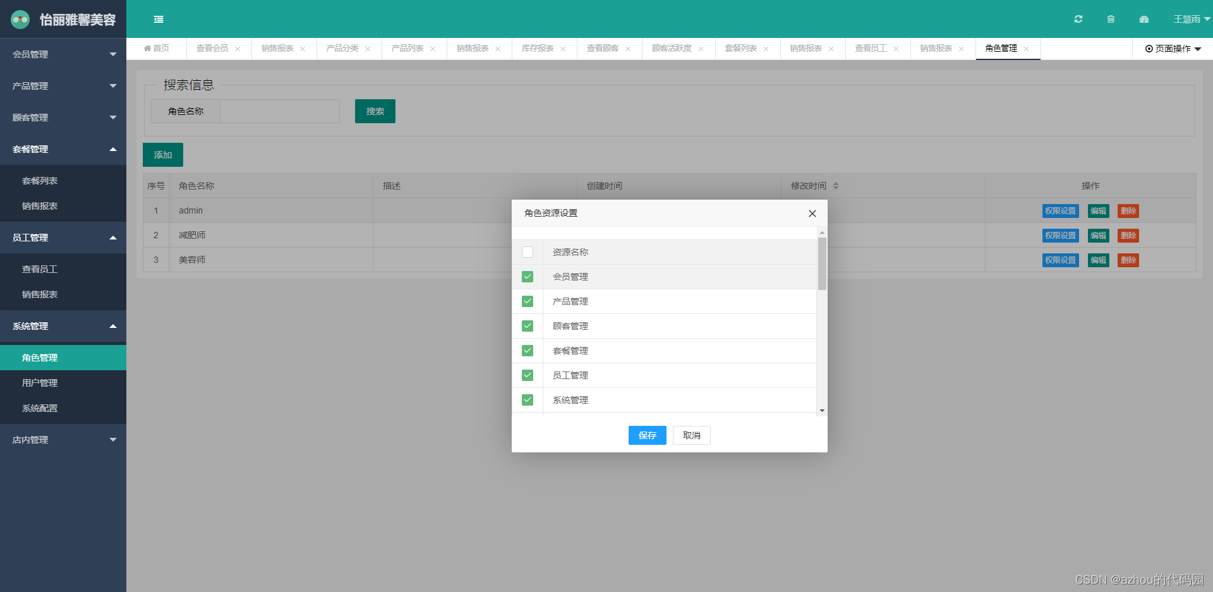The height and width of the screenshot is (592, 1213).
Task: Click the 修改时间 column sort icon
Action: (x=835, y=186)
